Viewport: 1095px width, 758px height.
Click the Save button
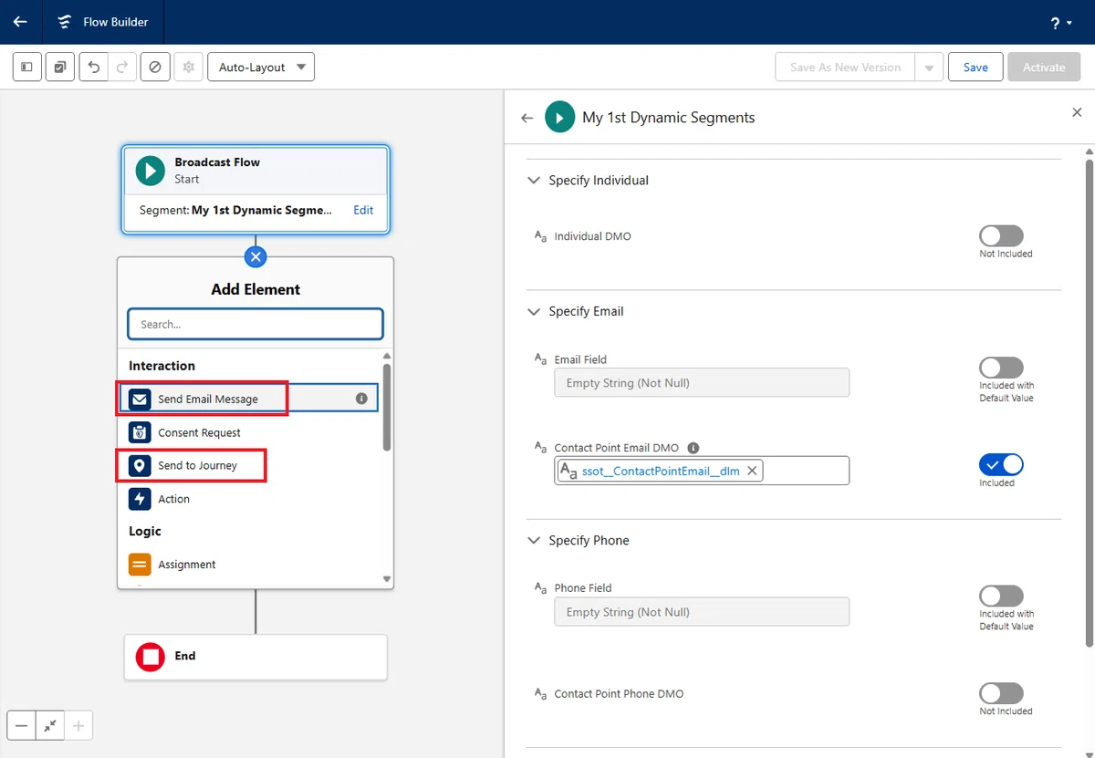[975, 67]
